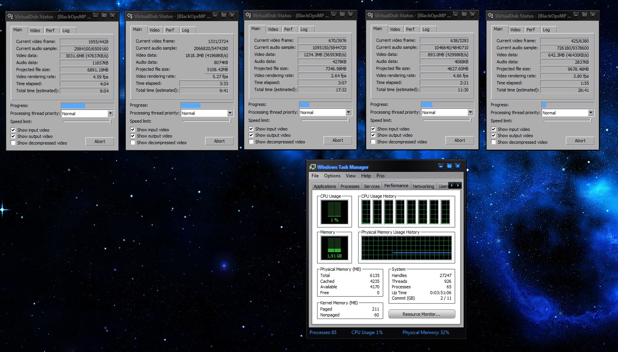Uncheck Show input video in 4.66 fps window

(373, 129)
